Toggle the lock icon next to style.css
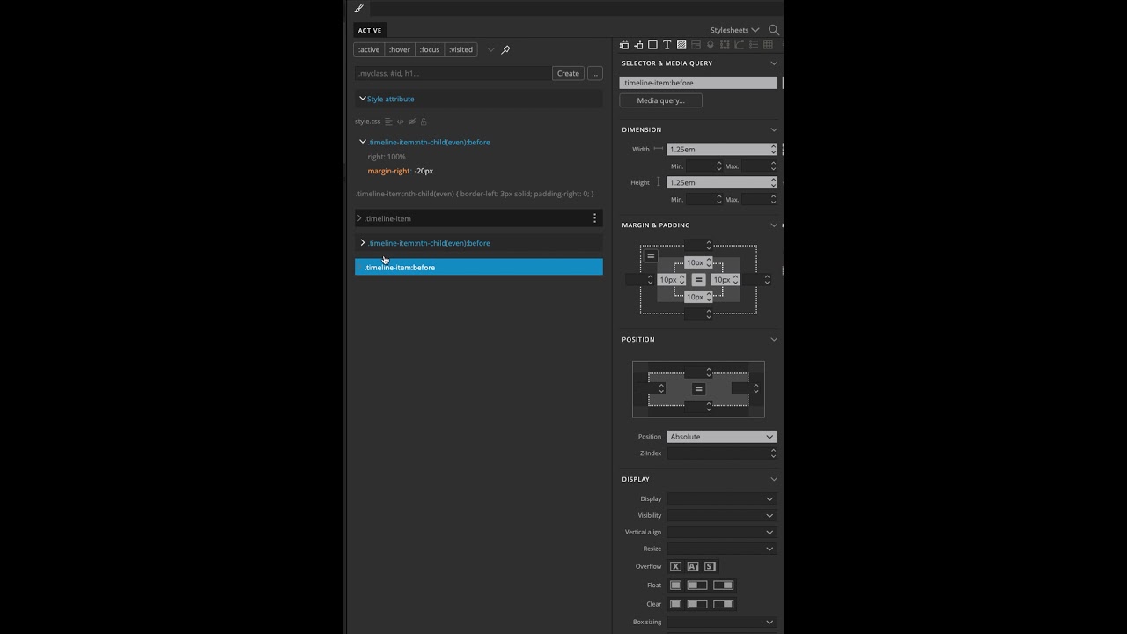 (x=424, y=122)
